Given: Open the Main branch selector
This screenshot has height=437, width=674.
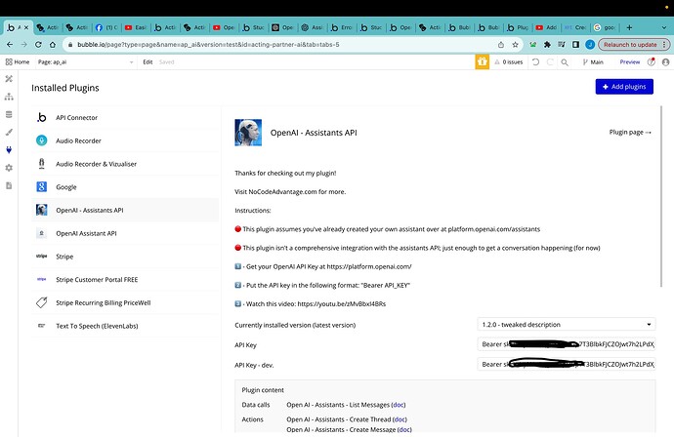Looking at the screenshot, I should coord(593,61).
